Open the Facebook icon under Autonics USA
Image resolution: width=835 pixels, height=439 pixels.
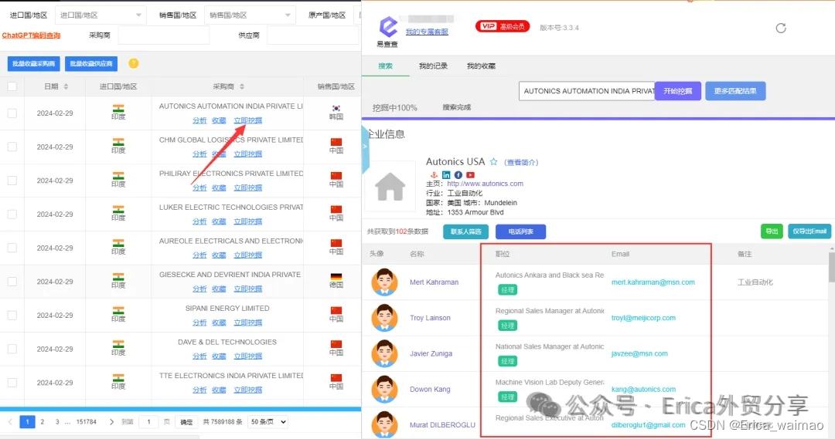pos(458,175)
